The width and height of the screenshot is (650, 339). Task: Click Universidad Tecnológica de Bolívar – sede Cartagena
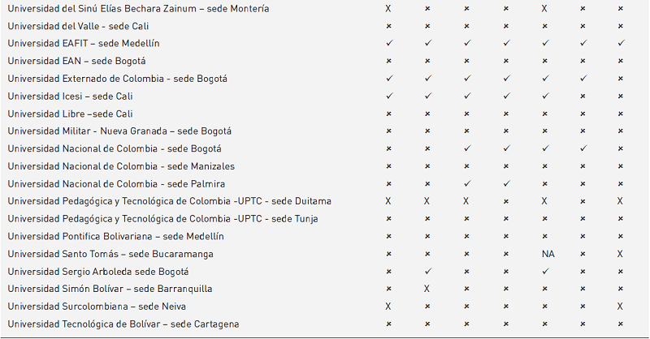[123, 324]
